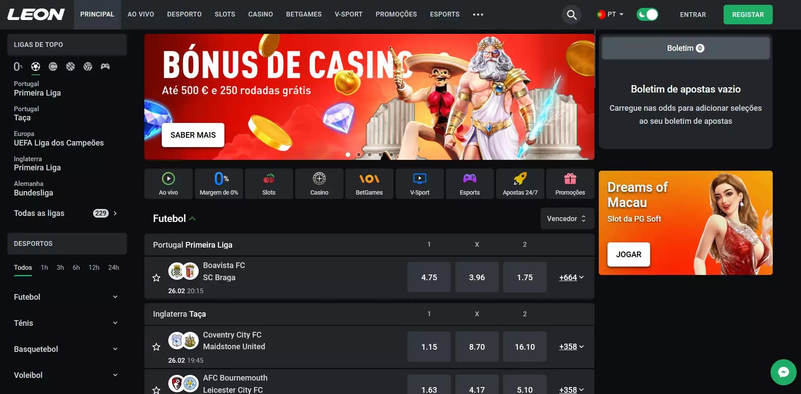Screen dimensions: 801x394
Task: Open the Promoções gift icon tile
Action: (x=570, y=184)
